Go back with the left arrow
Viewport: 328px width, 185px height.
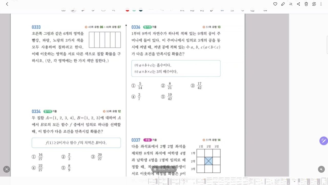tap(7, 4)
